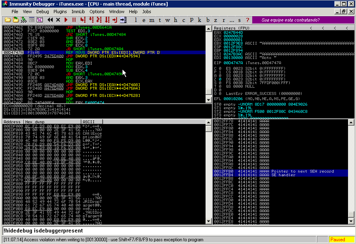Close the debugged program with X icon
Screen dimensions: 356x244
(58, 20)
